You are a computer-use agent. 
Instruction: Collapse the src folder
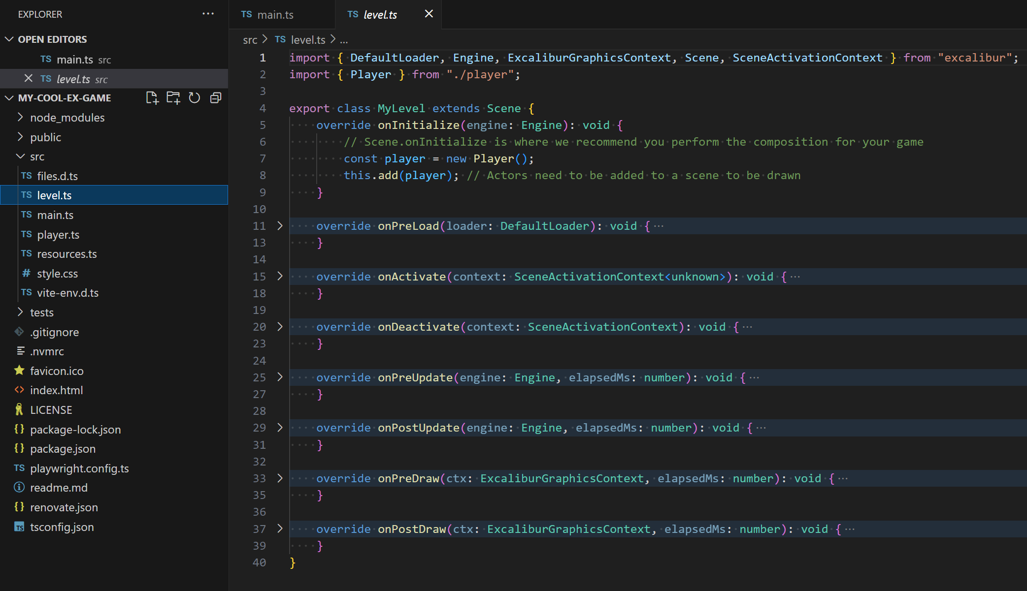tap(37, 156)
